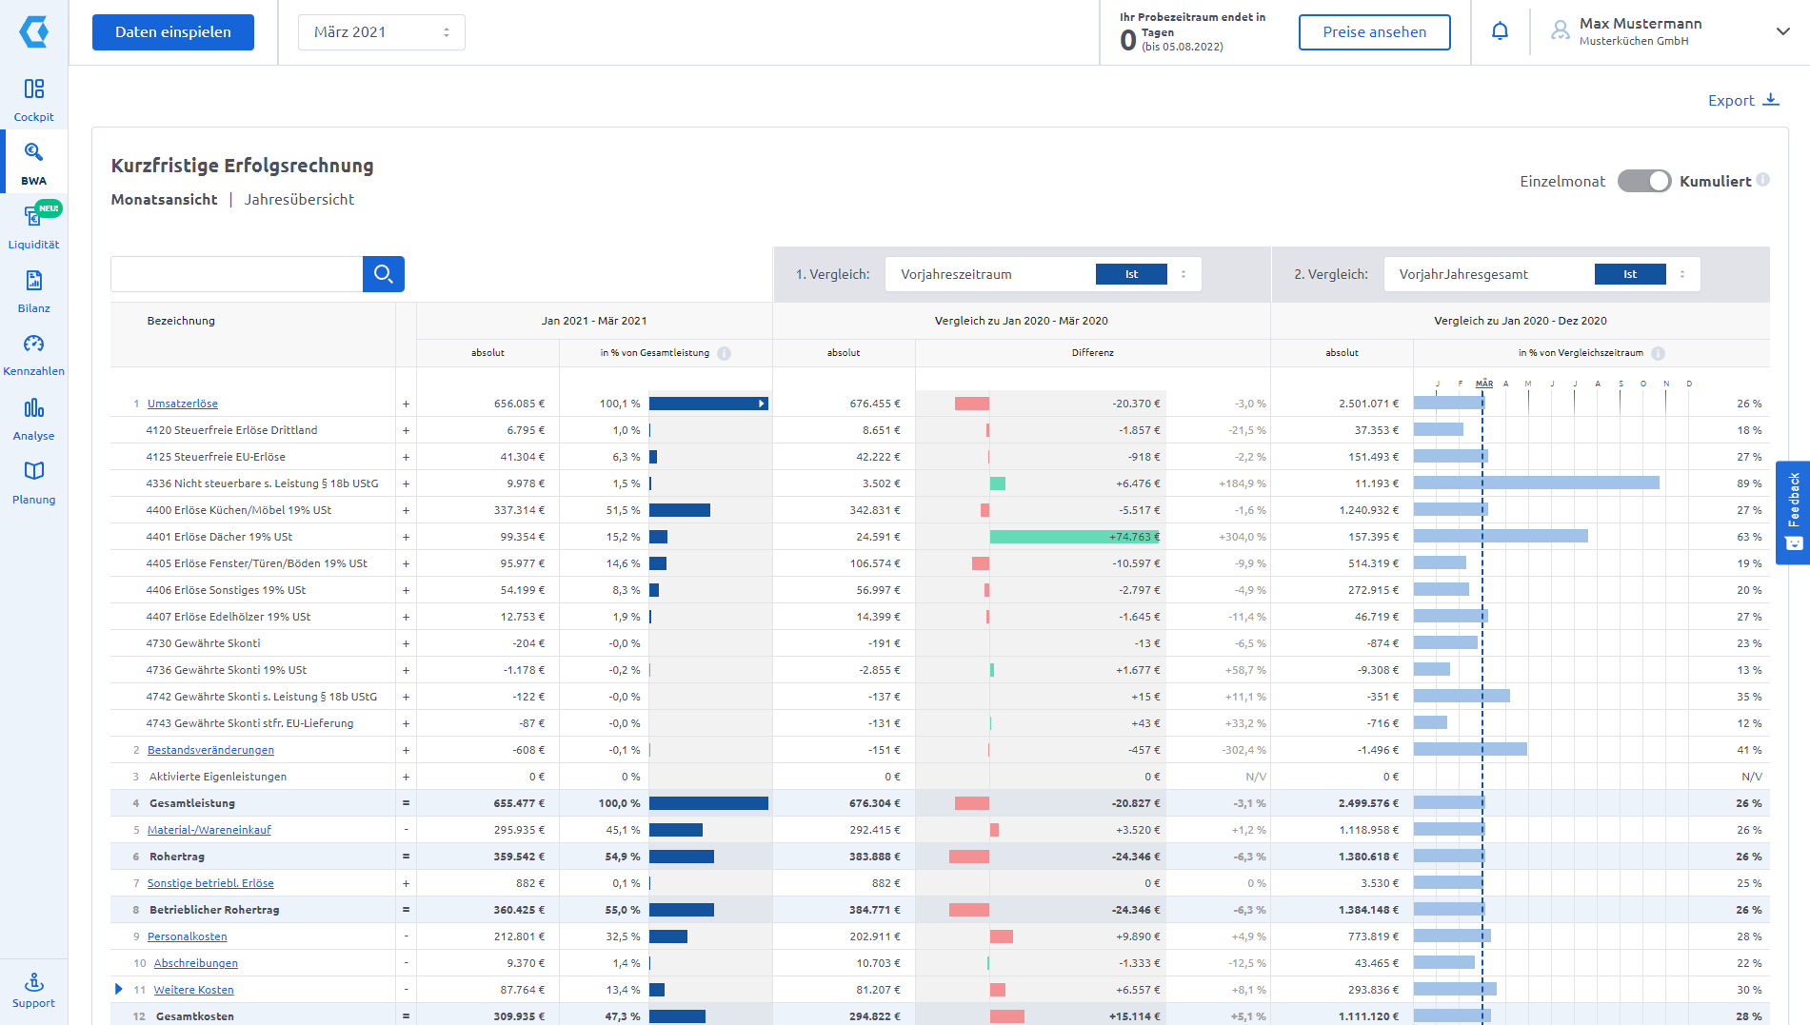Toggle the Ist button in 1. Vergleich
1810x1025 pixels.
[1131, 274]
